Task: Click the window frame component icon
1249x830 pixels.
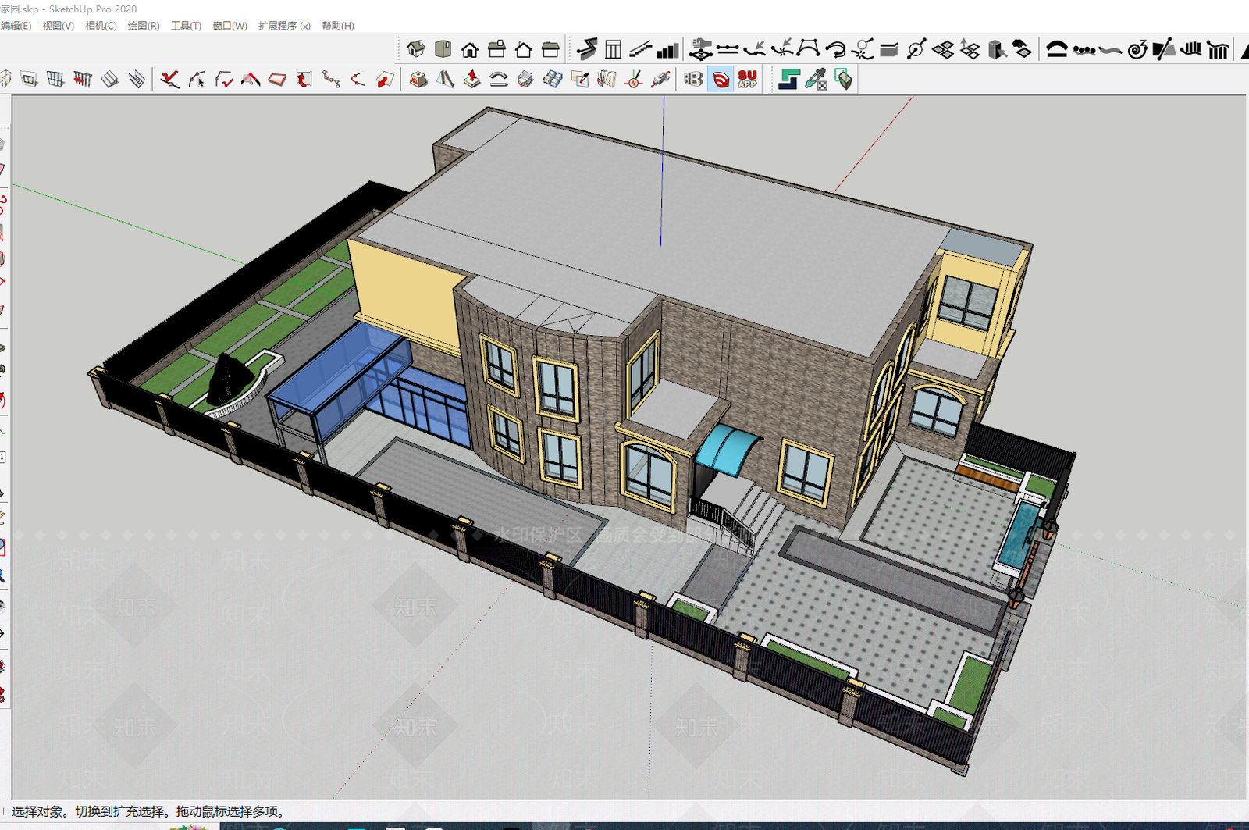Action: (x=29, y=79)
